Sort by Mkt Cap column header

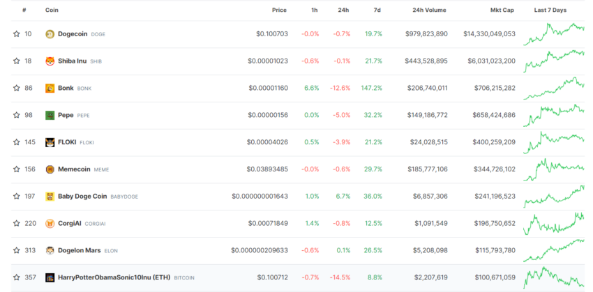502,10
